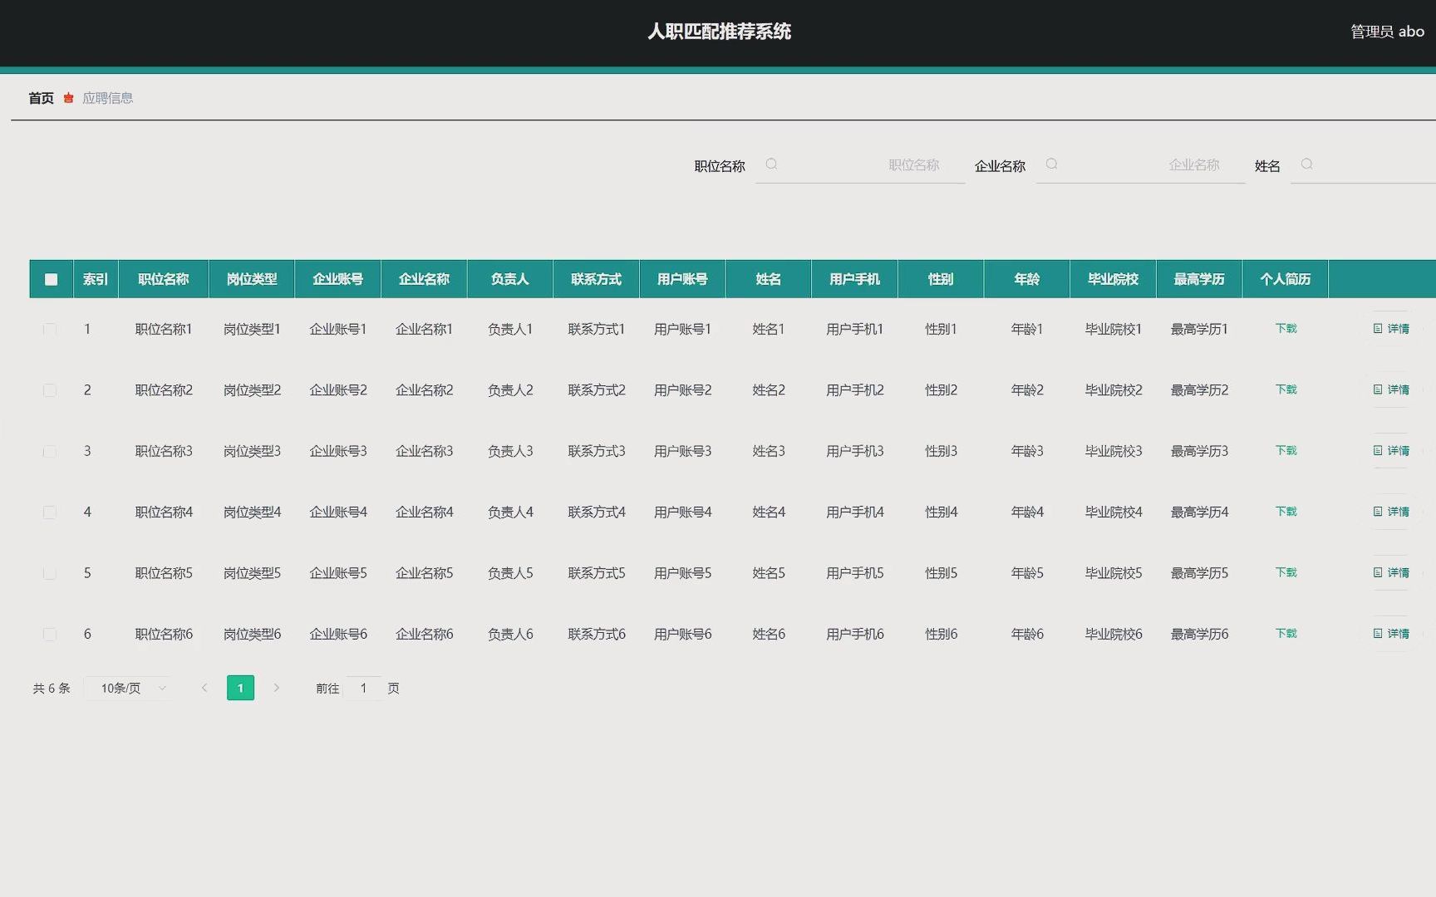Open 详情 for row 职位名称3

(x=1391, y=451)
